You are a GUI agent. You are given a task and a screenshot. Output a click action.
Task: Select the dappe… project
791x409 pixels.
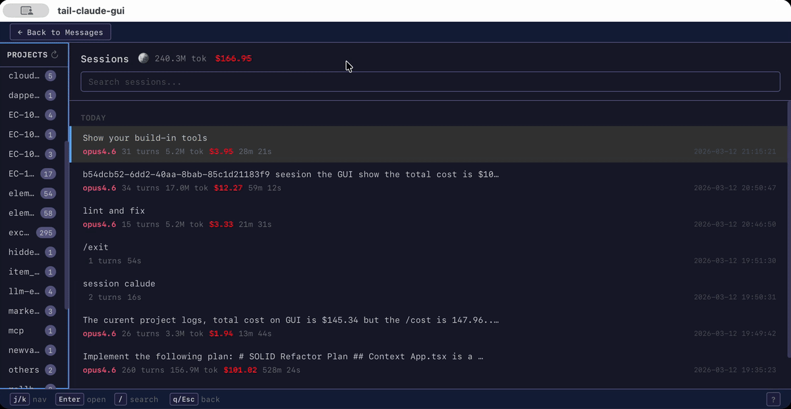[x=33, y=95]
